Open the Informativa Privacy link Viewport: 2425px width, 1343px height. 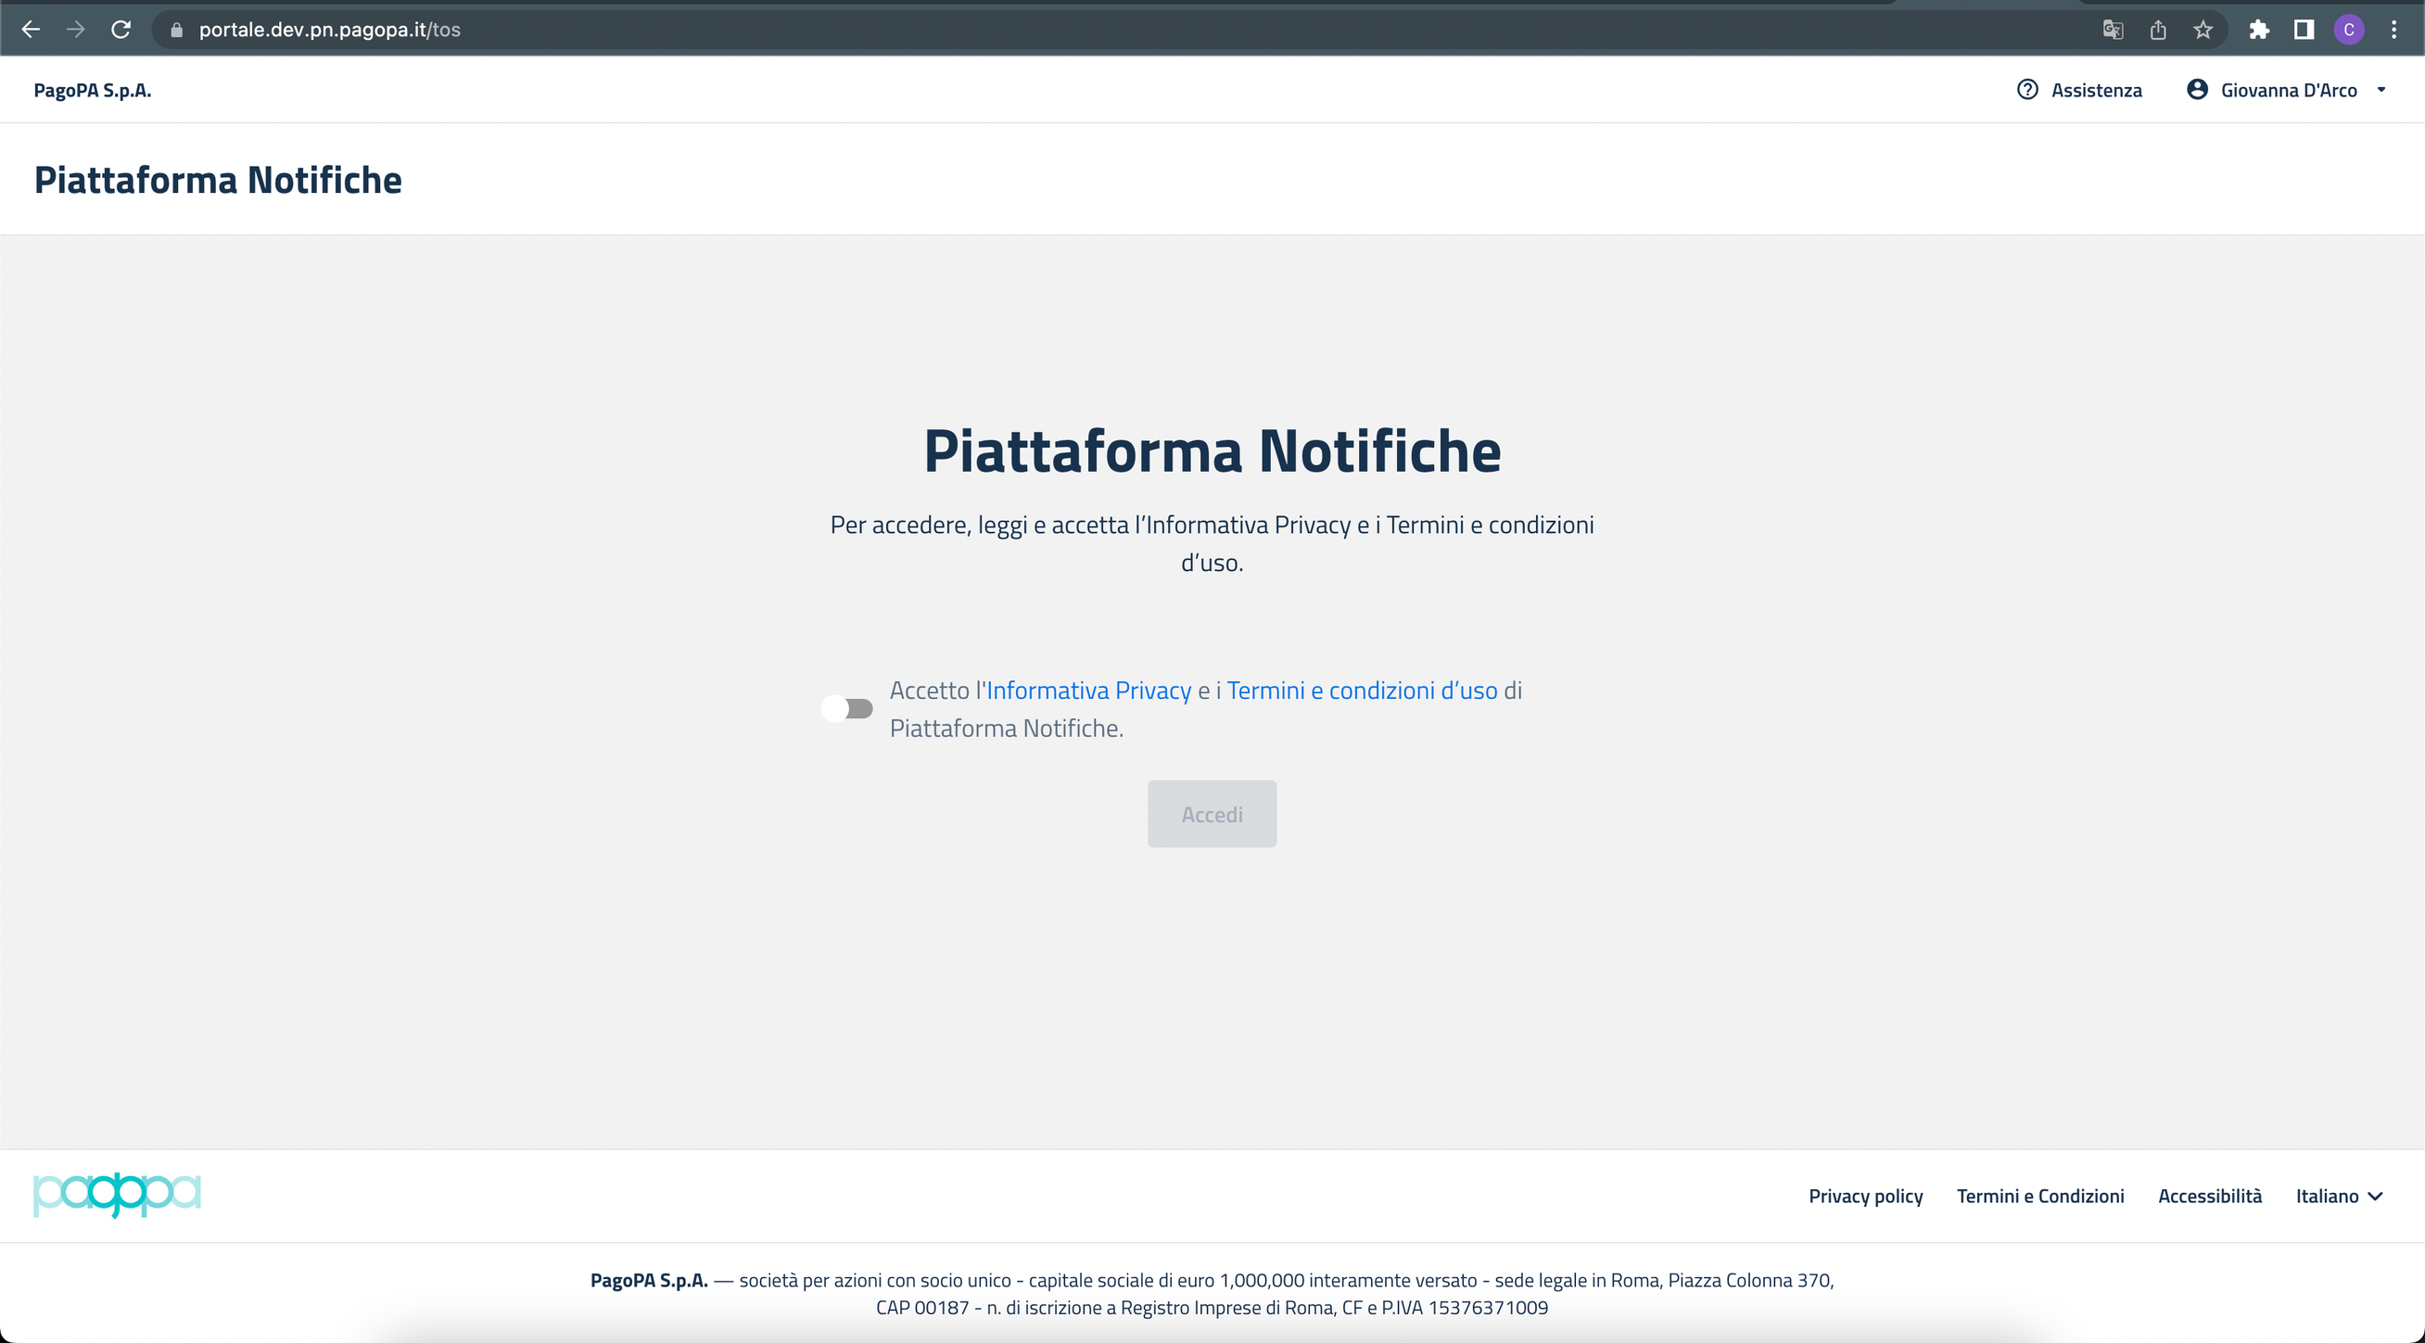(x=1088, y=690)
